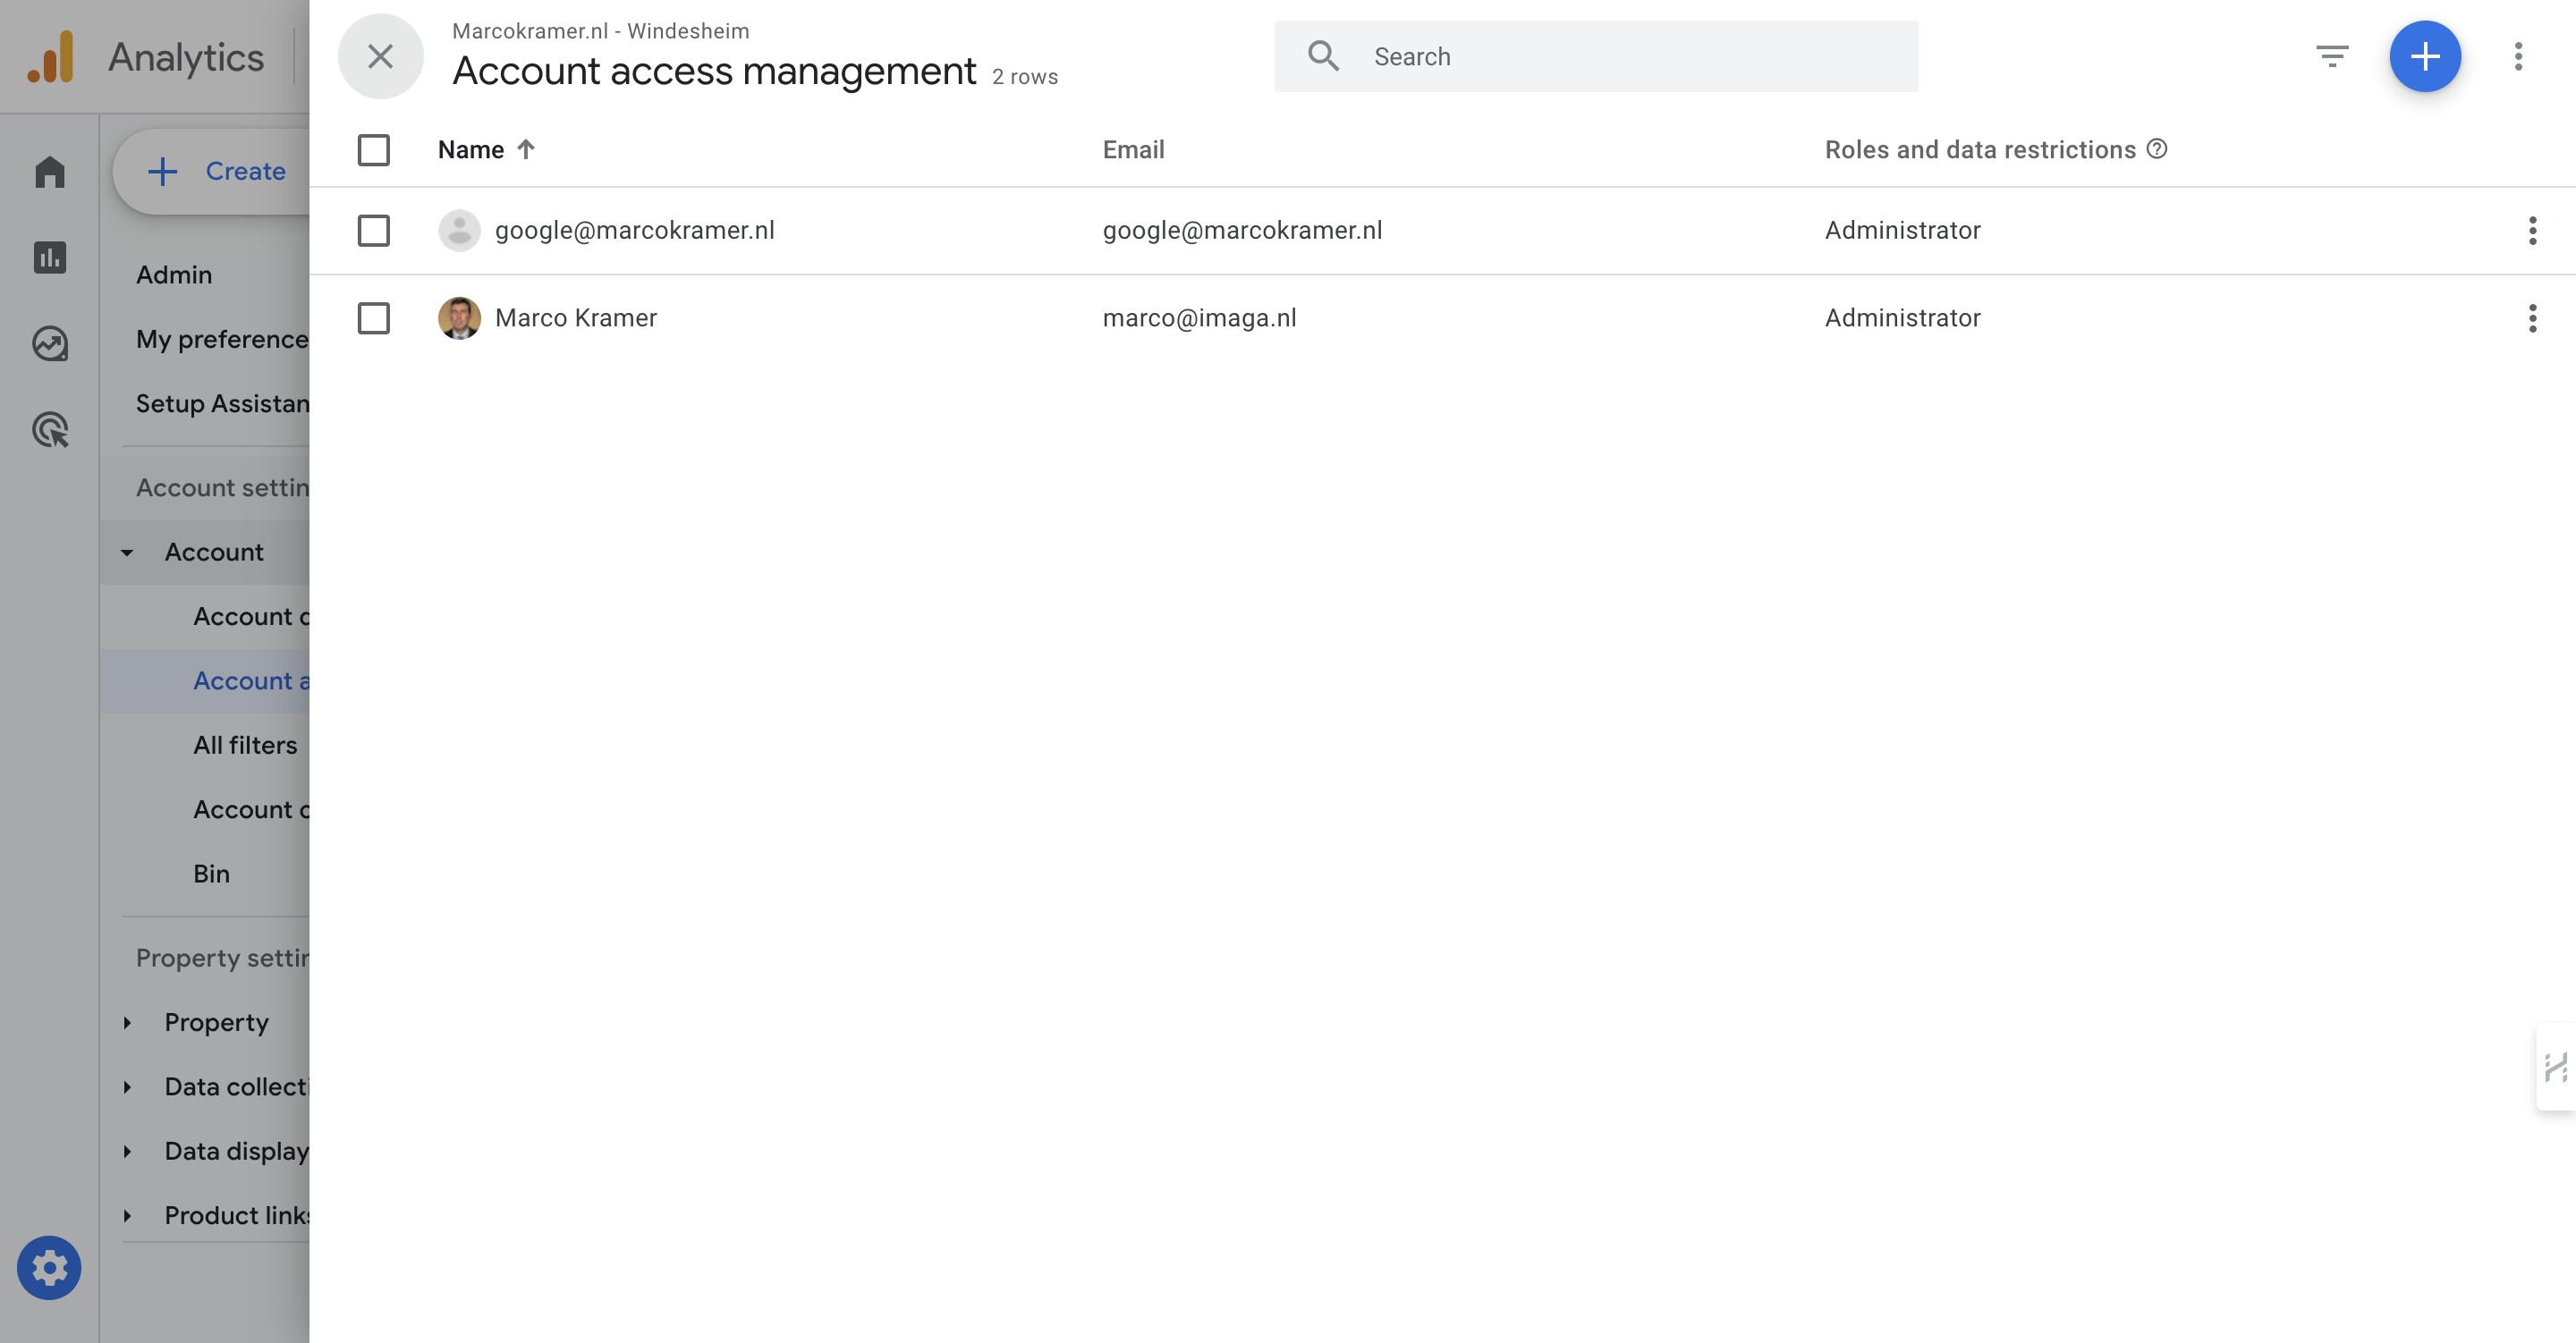Select the Marco Kramer row checkbox

pos(373,318)
